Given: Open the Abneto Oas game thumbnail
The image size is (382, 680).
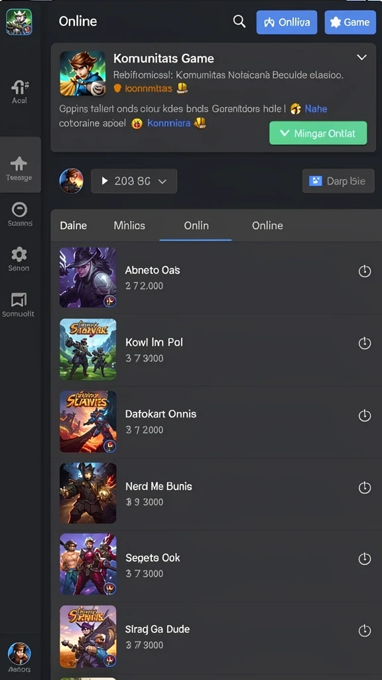Looking at the screenshot, I should [x=88, y=278].
